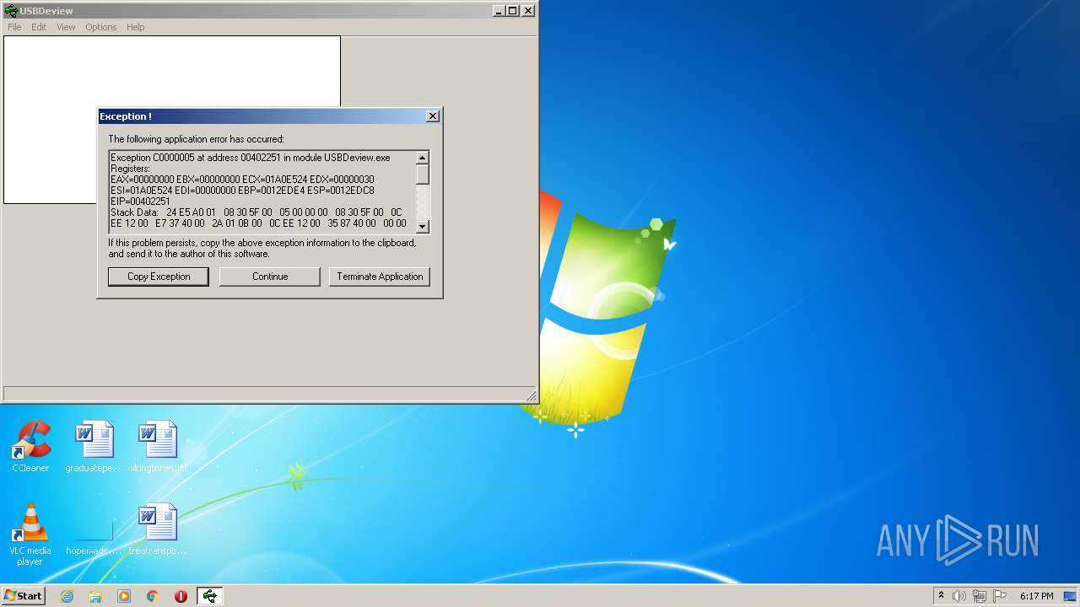Click the 'Stack Data:' line

256,212
